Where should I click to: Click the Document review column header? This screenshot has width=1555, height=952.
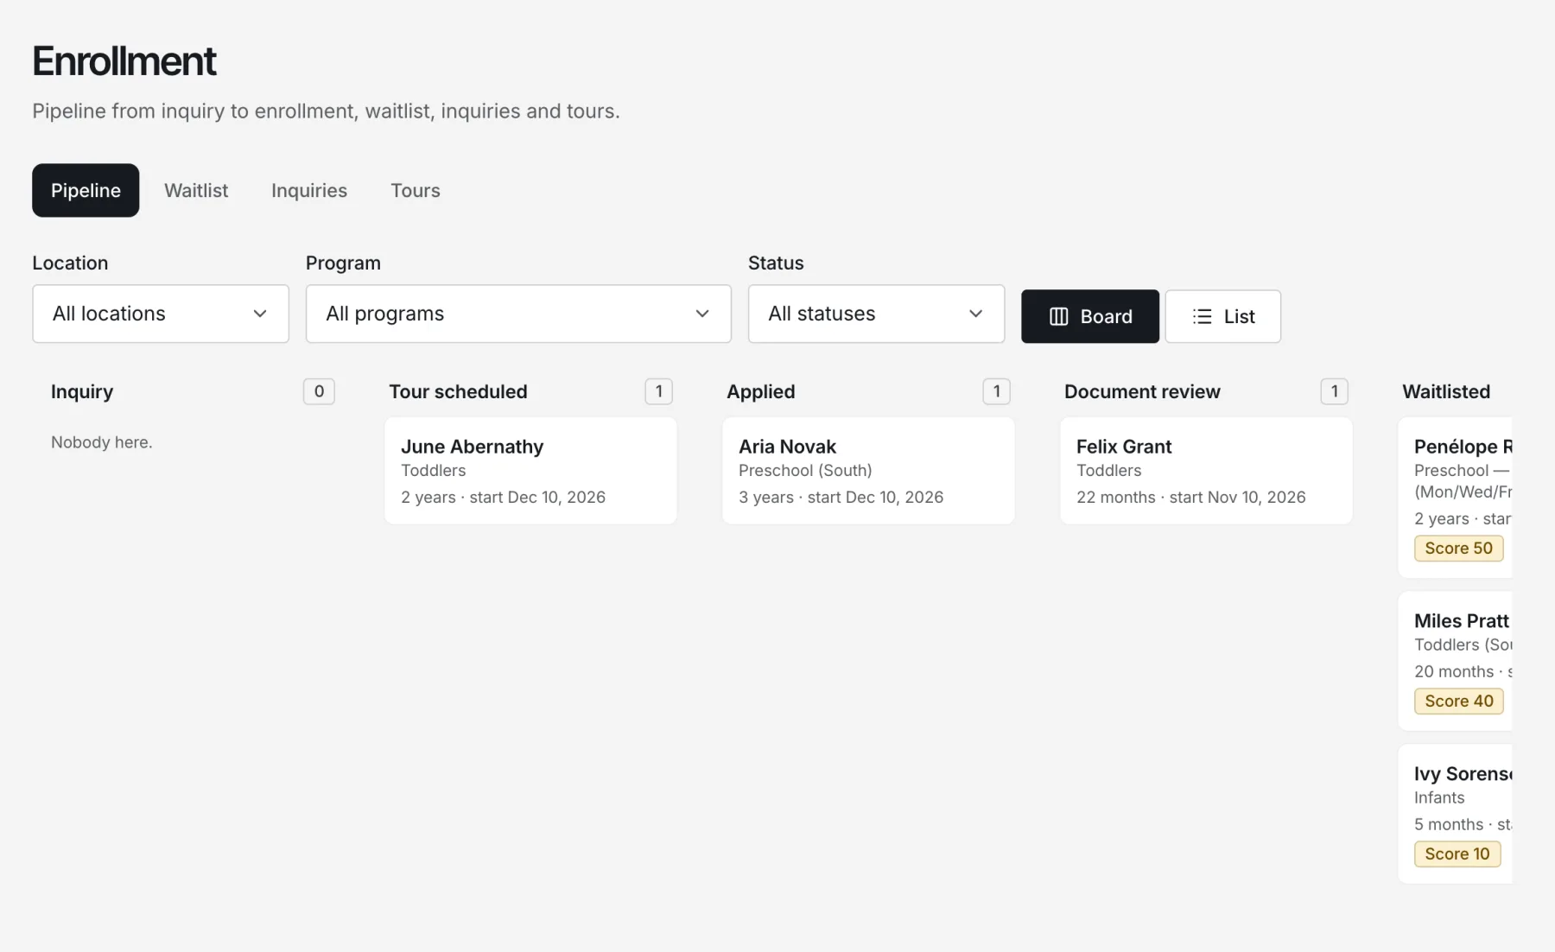point(1142,391)
